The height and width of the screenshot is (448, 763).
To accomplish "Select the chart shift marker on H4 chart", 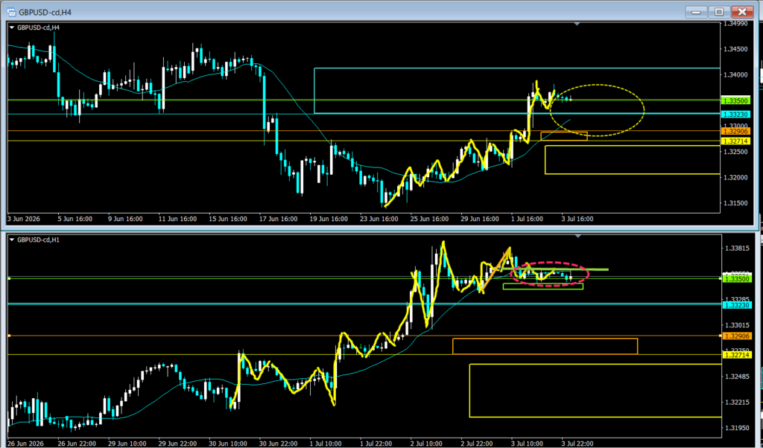I will (577, 23).
